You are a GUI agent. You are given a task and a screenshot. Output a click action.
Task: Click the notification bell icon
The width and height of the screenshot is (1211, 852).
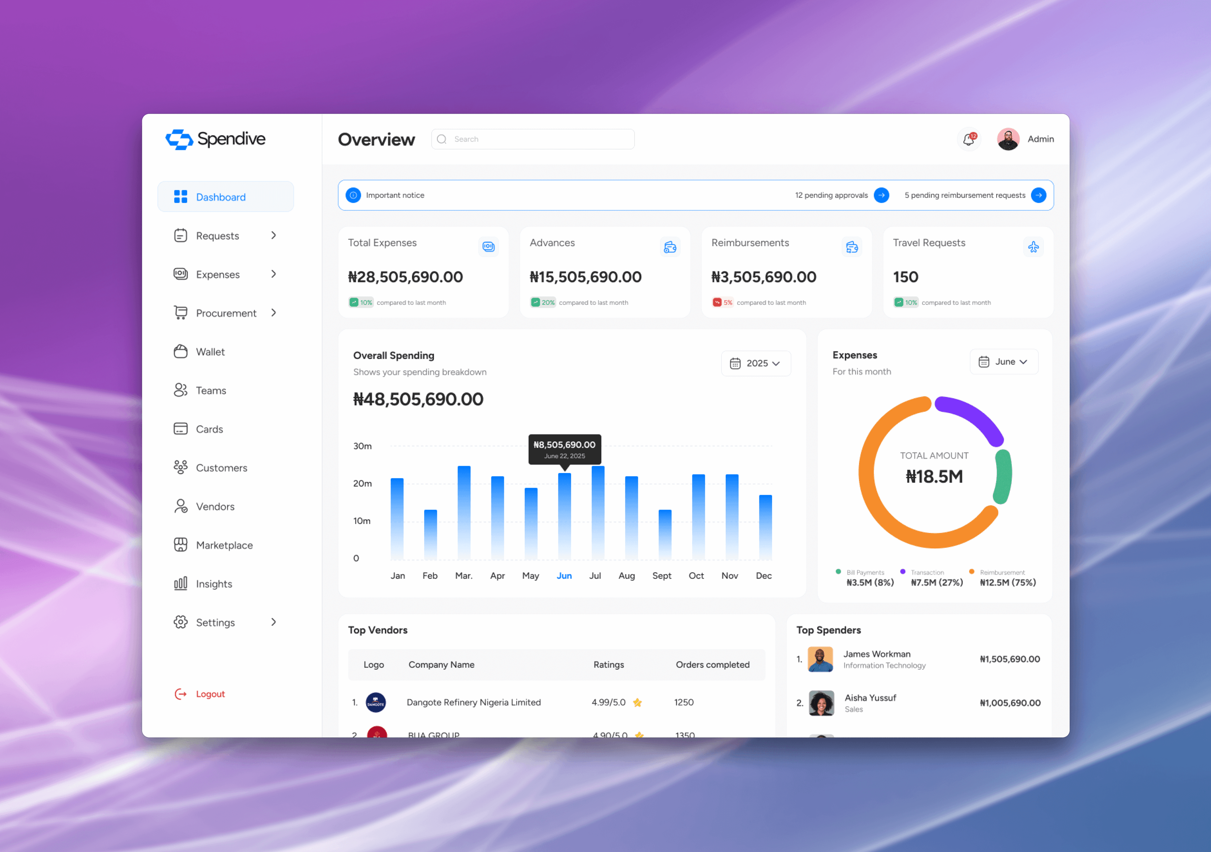[969, 139]
